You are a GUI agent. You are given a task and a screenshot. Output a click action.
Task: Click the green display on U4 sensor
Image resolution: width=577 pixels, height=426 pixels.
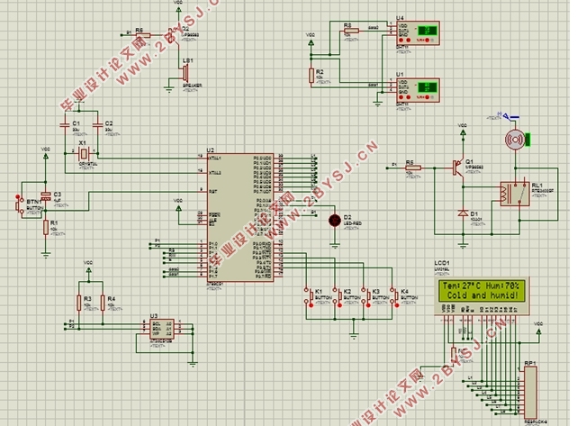428,31
